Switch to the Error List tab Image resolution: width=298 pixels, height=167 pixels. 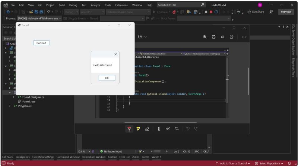[124, 157]
